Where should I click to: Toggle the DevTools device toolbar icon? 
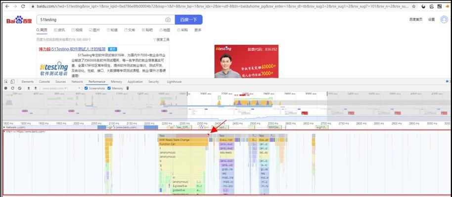pos(12,82)
